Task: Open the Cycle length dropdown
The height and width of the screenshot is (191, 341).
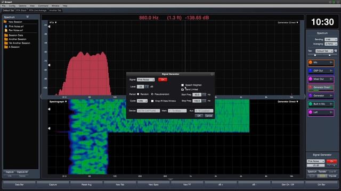Action: (x=142, y=101)
